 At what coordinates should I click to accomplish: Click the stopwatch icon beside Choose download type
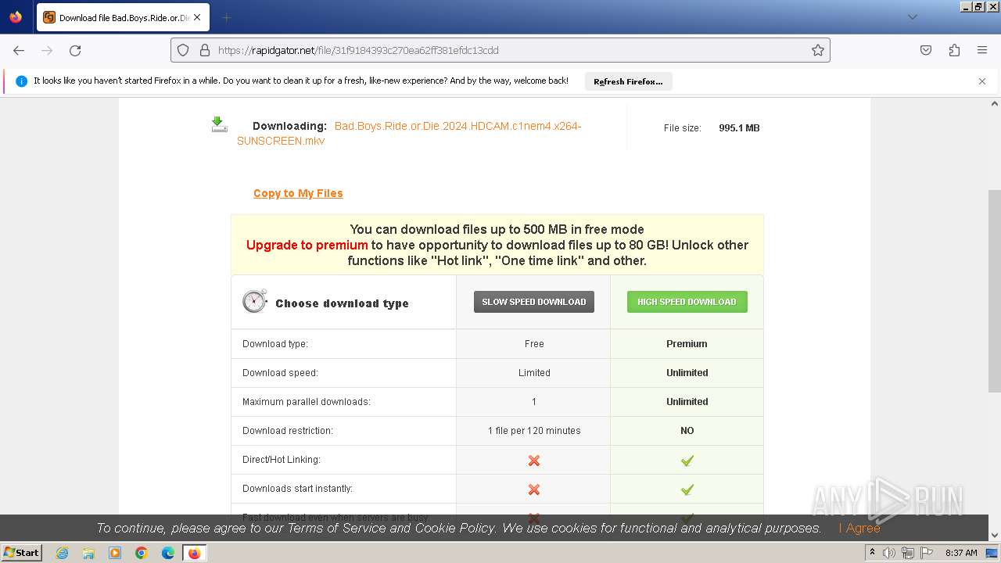click(254, 301)
